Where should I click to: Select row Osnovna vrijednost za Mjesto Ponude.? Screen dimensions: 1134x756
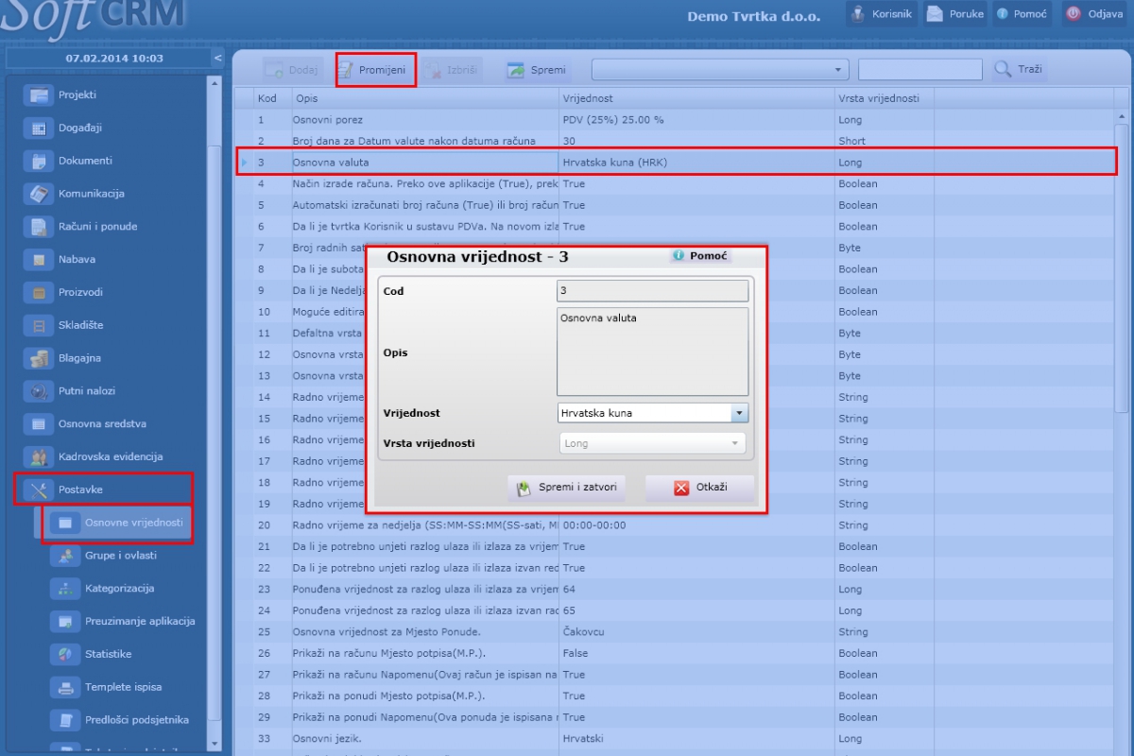click(677, 632)
